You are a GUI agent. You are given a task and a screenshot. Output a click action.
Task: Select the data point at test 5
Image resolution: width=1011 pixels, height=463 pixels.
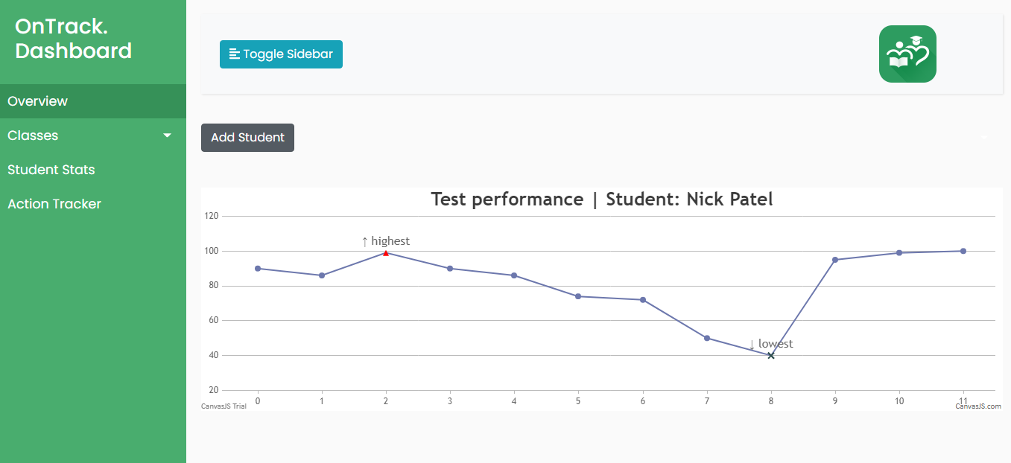(578, 296)
